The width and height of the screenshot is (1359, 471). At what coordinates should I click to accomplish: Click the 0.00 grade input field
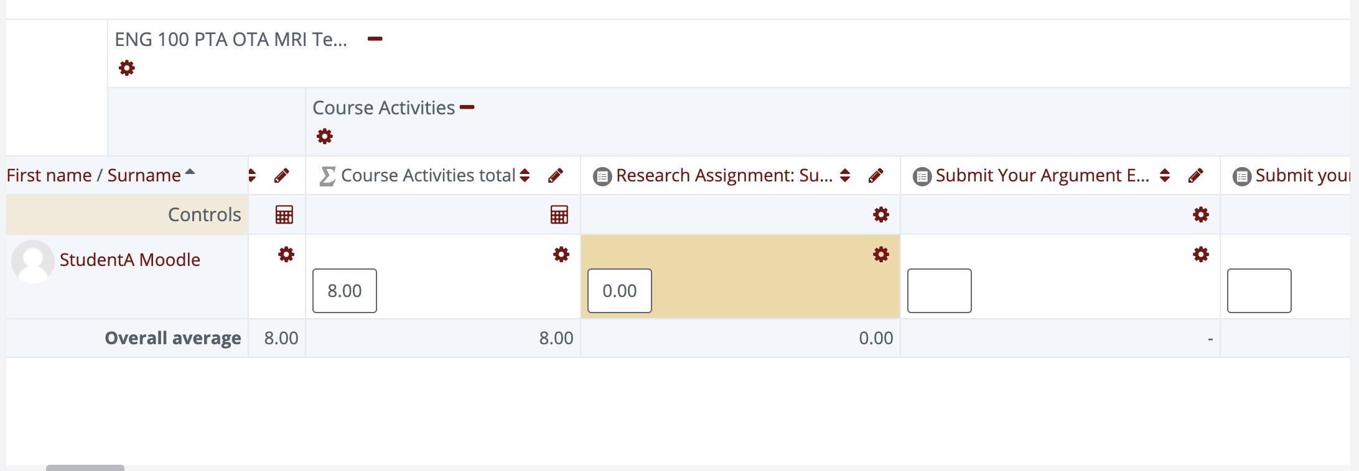(619, 290)
